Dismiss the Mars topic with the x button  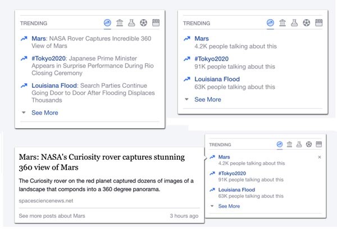pyautogui.click(x=319, y=157)
